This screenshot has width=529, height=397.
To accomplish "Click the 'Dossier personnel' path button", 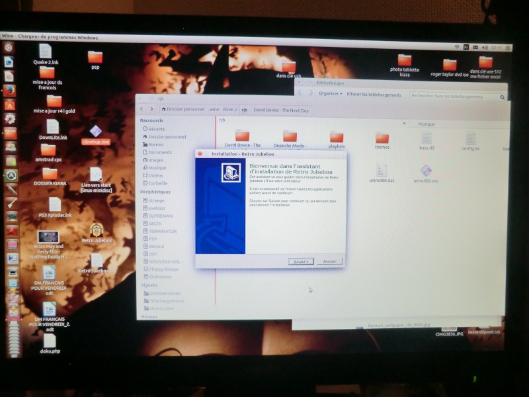I will (183, 109).
